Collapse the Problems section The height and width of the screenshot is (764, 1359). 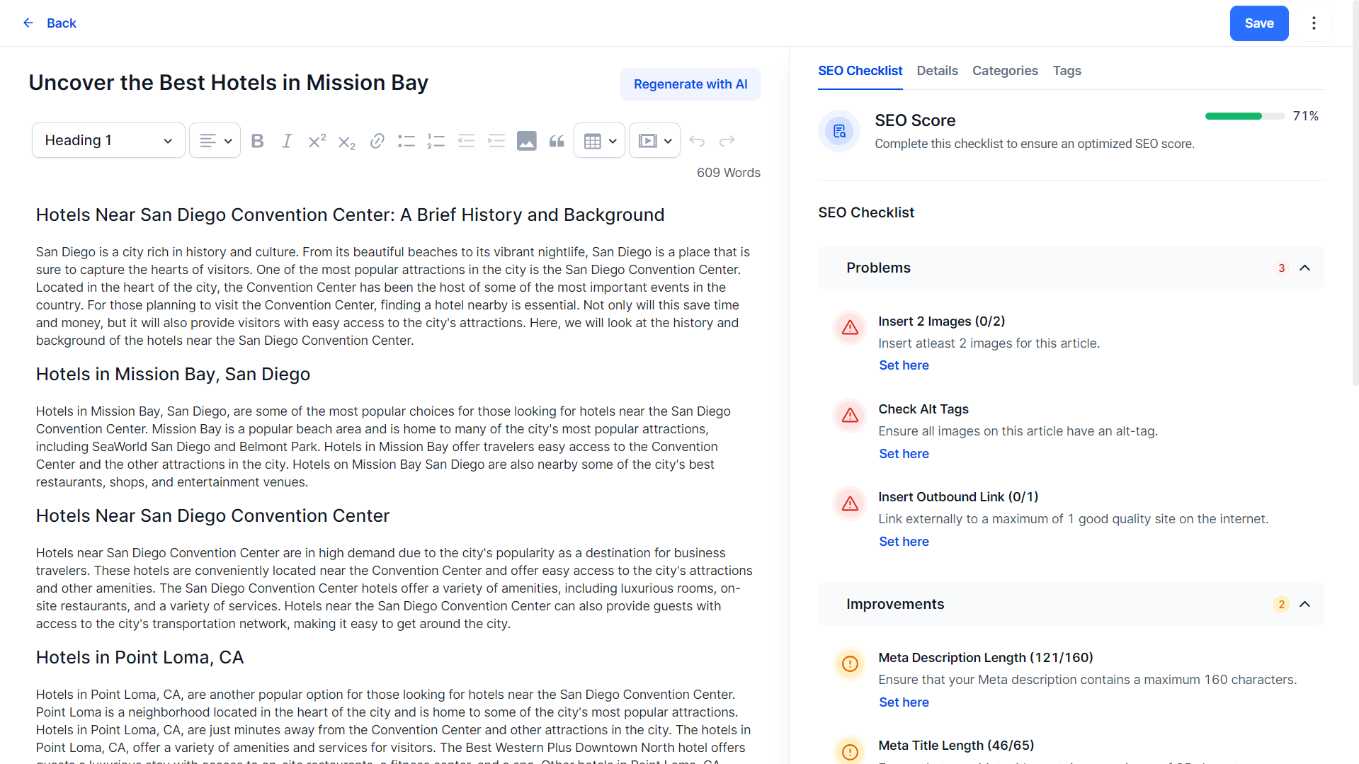click(x=1304, y=268)
